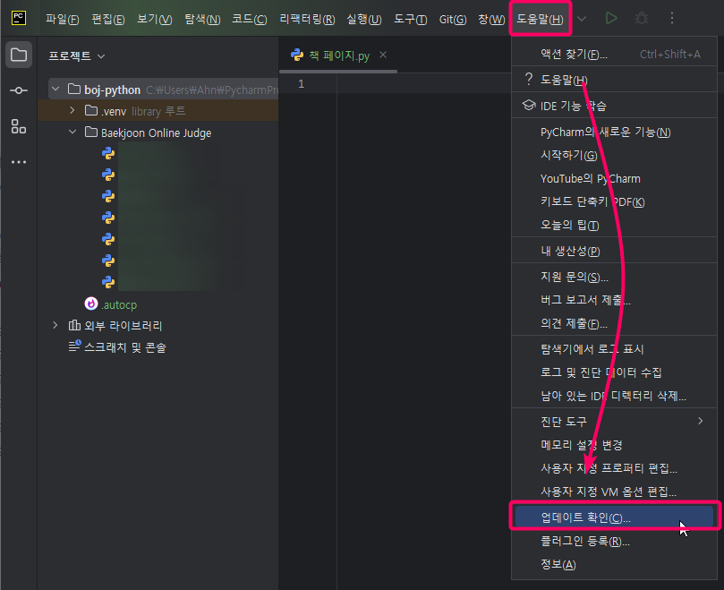Viewport: 724px width, 590px height.
Task: Choose 버그 보고서 제출... menu entry
Action: (x=614, y=300)
